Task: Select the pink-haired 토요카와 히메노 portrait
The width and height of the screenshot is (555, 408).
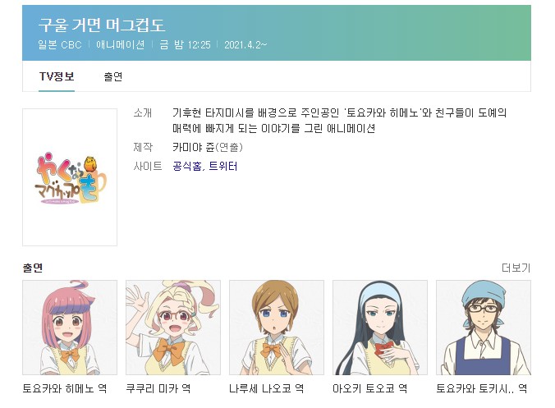Action: [70, 328]
